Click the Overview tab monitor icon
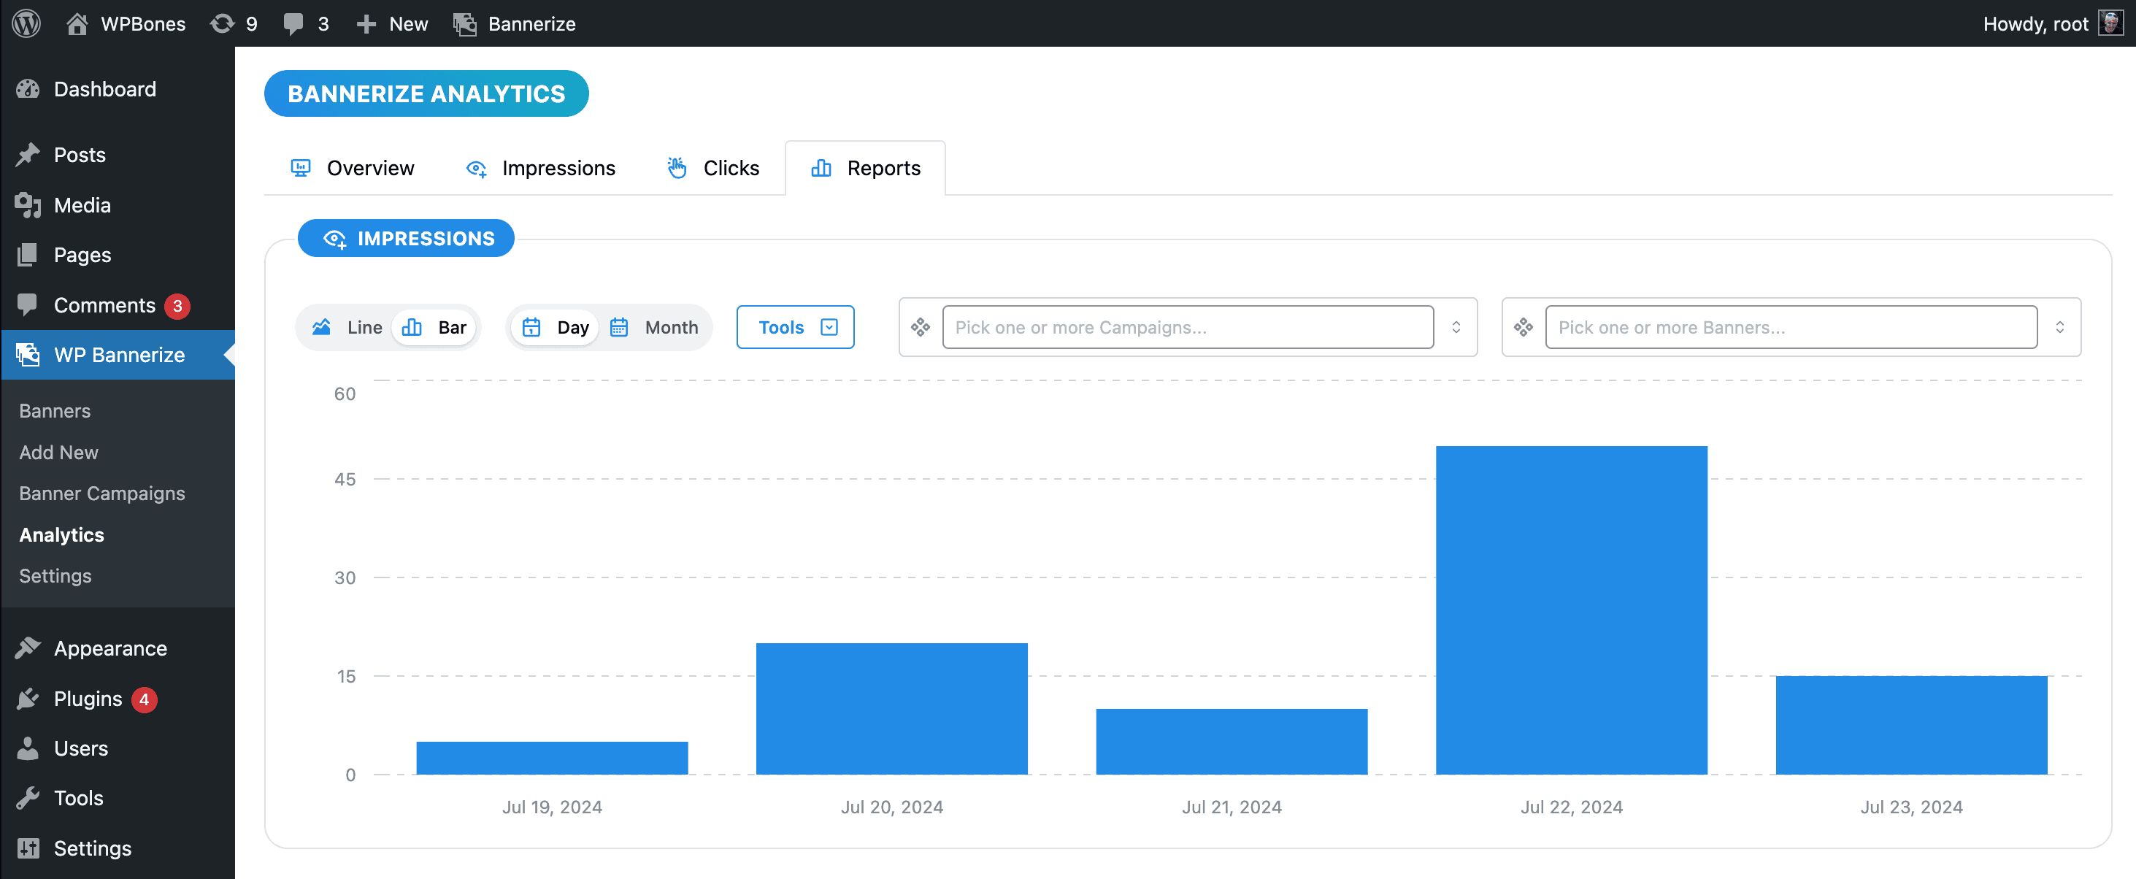The width and height of the screenshot is (2136, 879). coord(300,169)
